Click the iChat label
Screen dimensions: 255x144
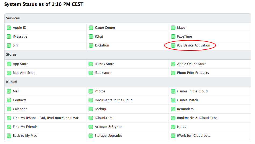[x=99, y=37]
